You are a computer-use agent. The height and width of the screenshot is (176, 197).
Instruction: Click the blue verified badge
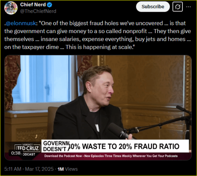coord(50,5)
